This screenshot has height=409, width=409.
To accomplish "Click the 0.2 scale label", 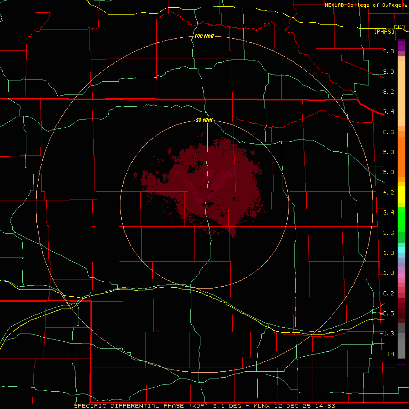I will click(x=389, y=294).
